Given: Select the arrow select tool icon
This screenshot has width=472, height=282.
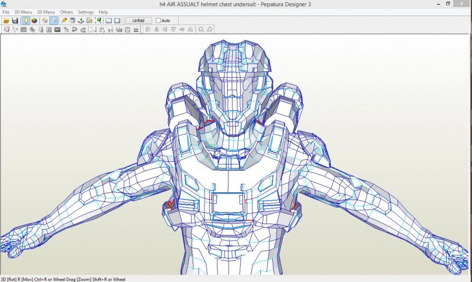Looking at the screenshot, I should 6,29.
